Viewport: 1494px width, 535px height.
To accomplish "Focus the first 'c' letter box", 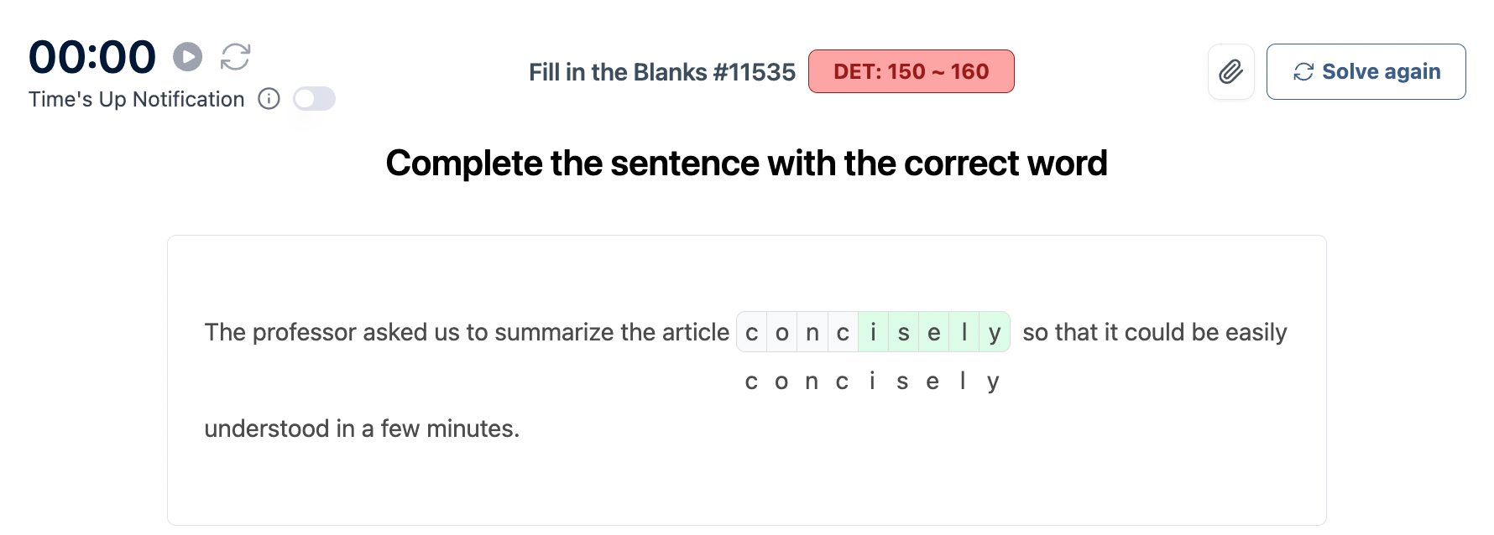I will point(752,333).
